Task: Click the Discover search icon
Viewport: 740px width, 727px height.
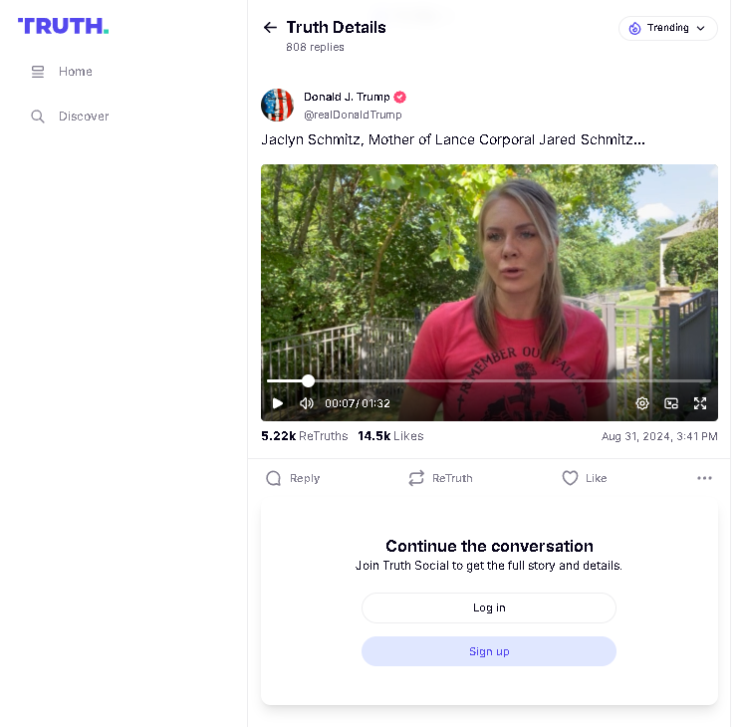Action: click(x=38, y=117)
